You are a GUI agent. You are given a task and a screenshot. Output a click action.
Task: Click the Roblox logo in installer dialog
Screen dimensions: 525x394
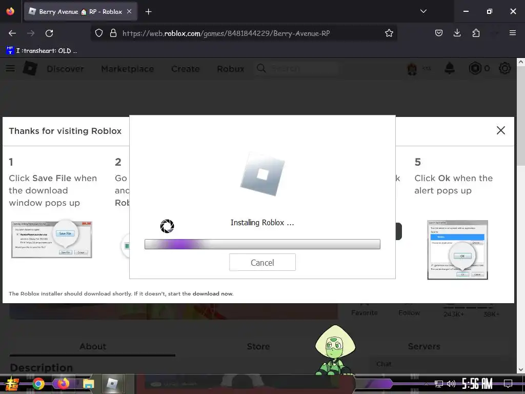point(262,174)
